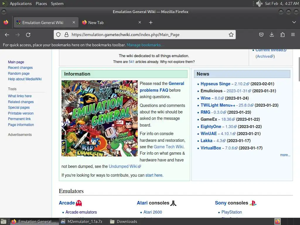
Task: Open the Related changes link
Action: pos(21,102)
